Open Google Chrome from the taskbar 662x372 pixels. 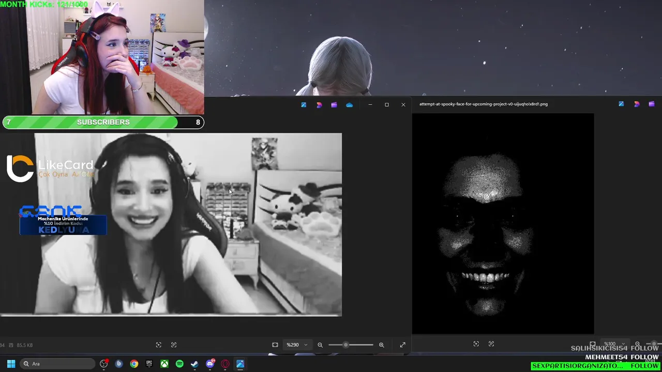click(x=134, y=364)
